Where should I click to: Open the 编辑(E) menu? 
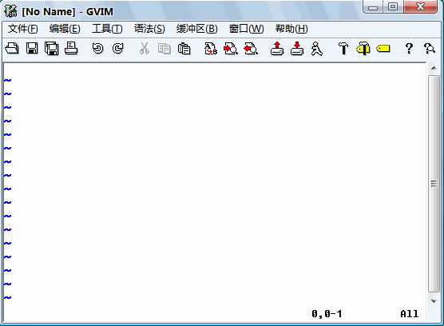tap(65, 29)
